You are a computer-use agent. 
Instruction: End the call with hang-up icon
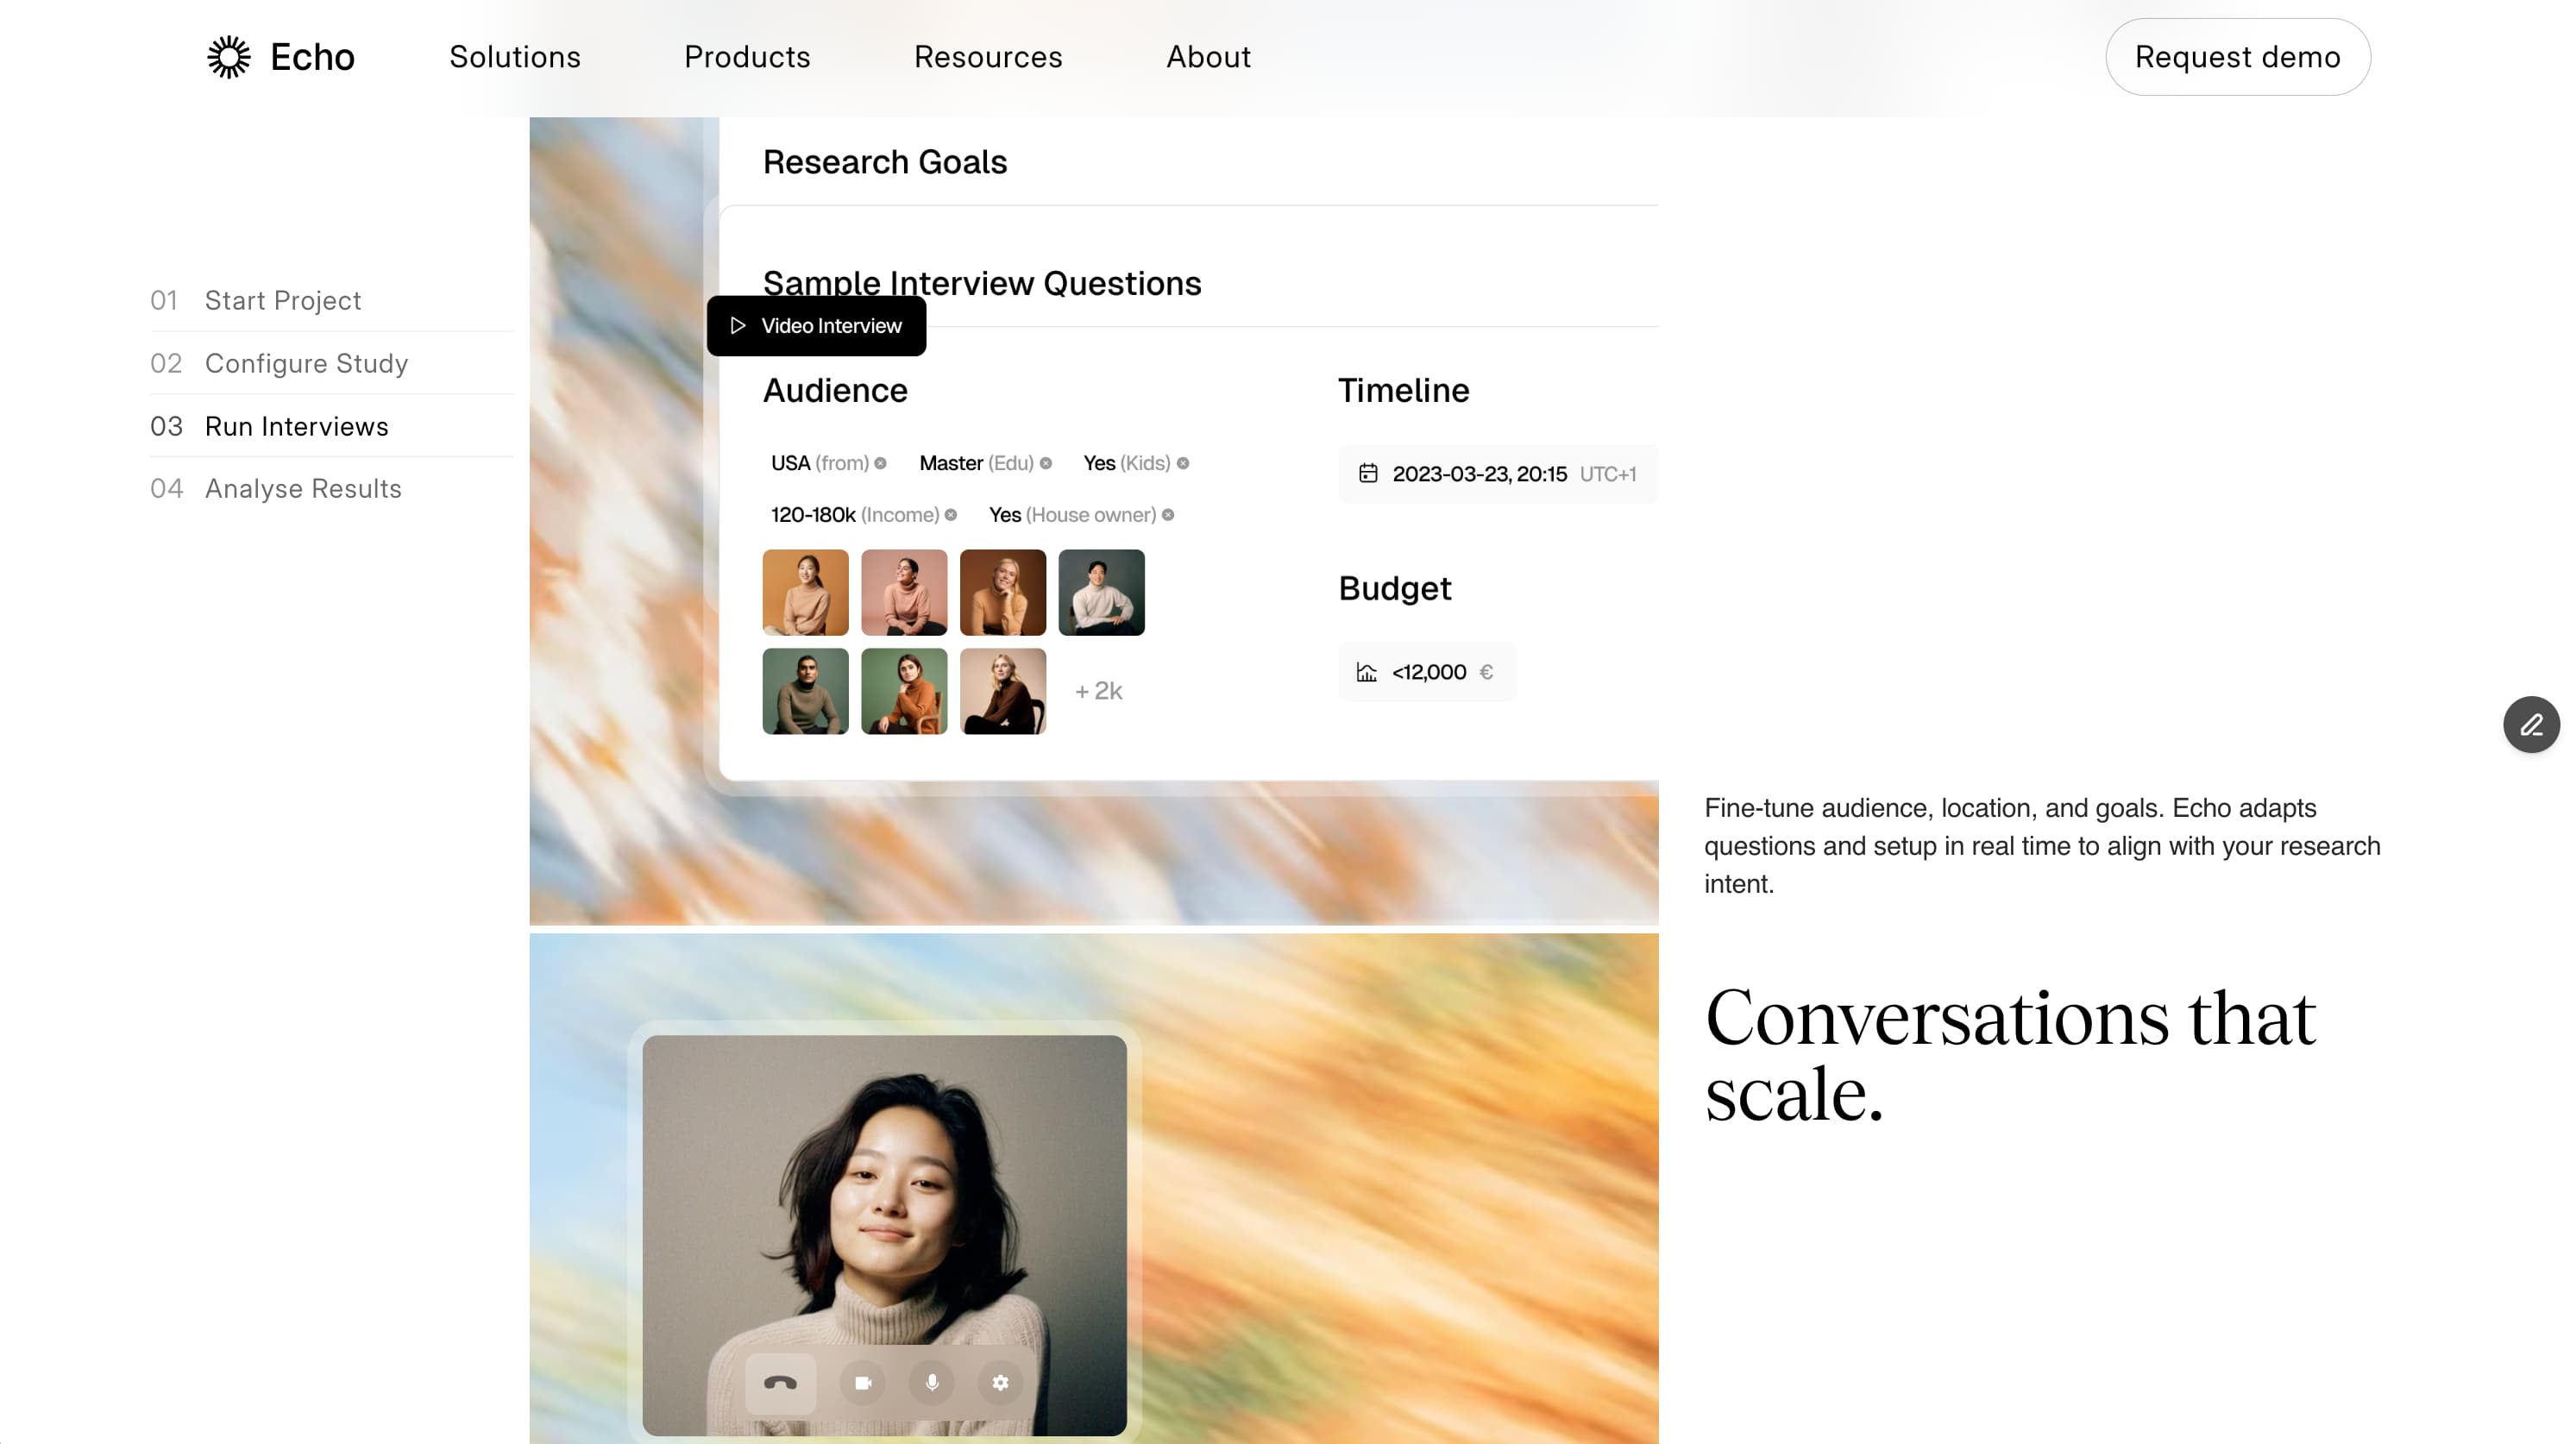pyautogui.click(x=780, y=1383)
